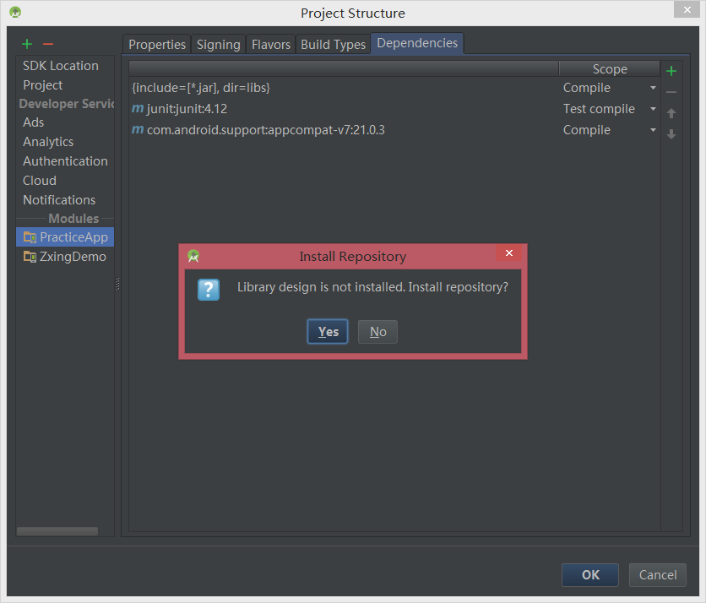The height and width of the screenshot is (603, 706).
Task: Add a dependency with the green plus
Action: [x=671, y=71]
